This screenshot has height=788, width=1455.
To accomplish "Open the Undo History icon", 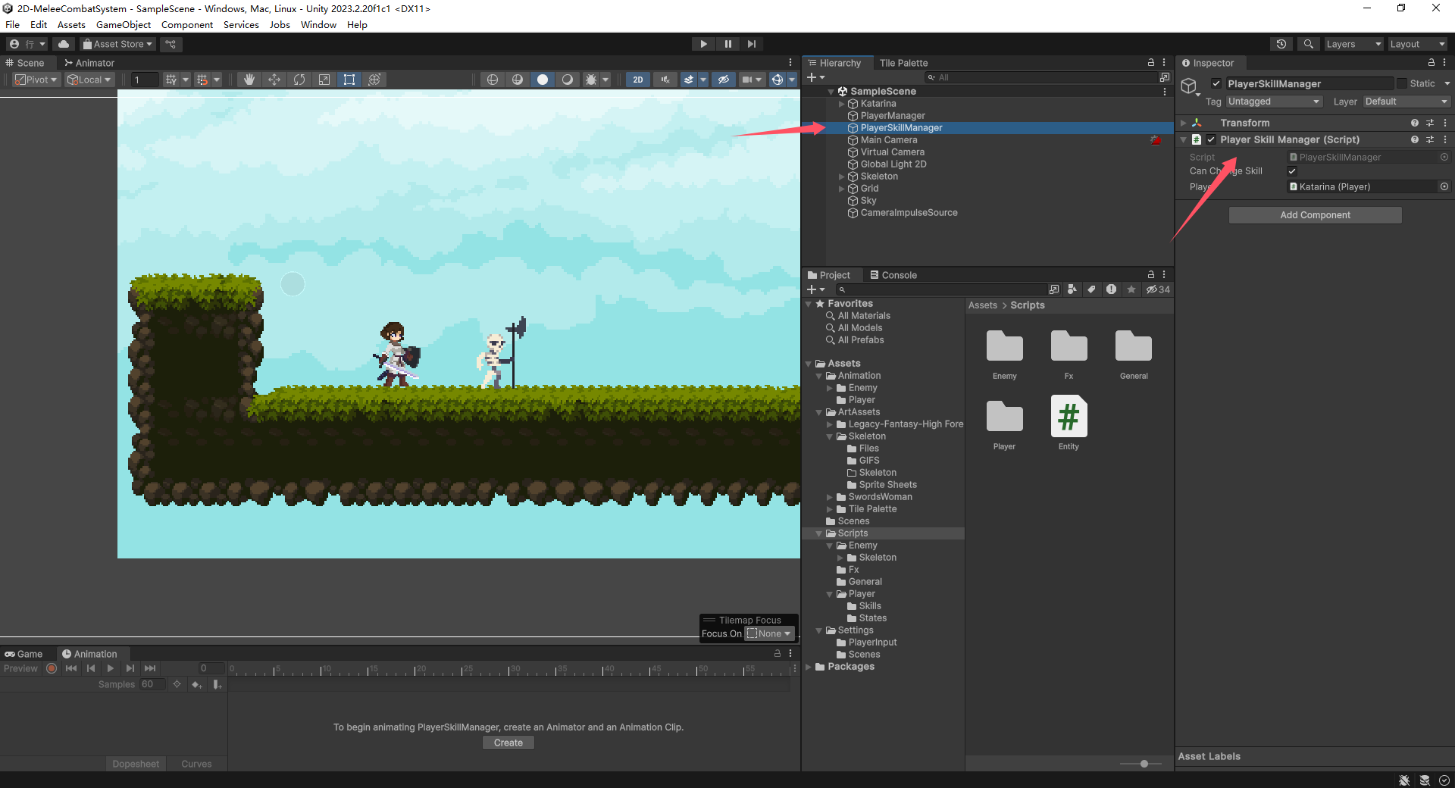I will point(1281,44).
